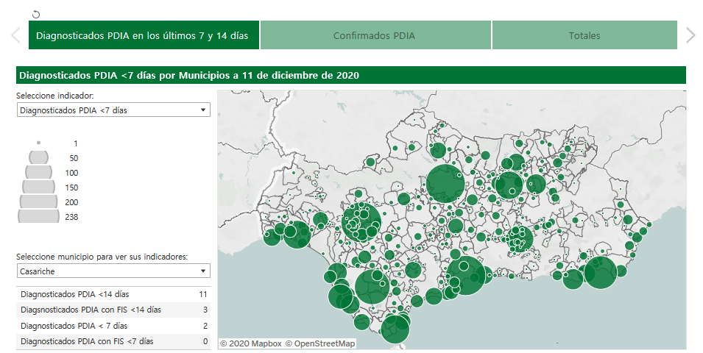Open the Confirmados PDIA tab
This screenshot has width=703, height=353.
[x=375, y=35]
